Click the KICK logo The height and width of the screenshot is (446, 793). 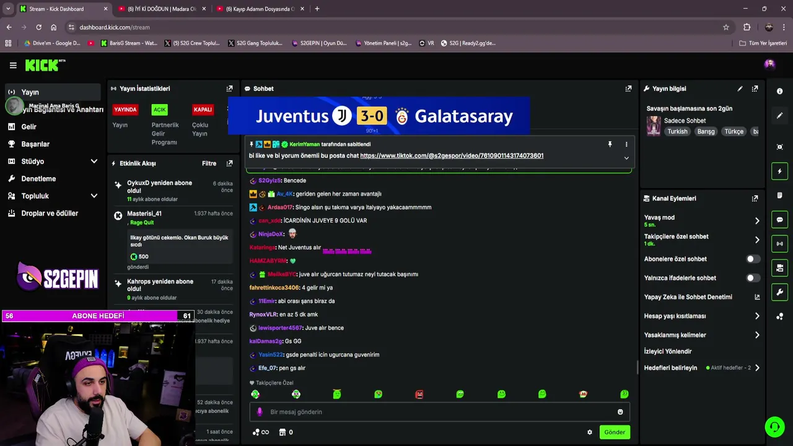tap(45, 65)
